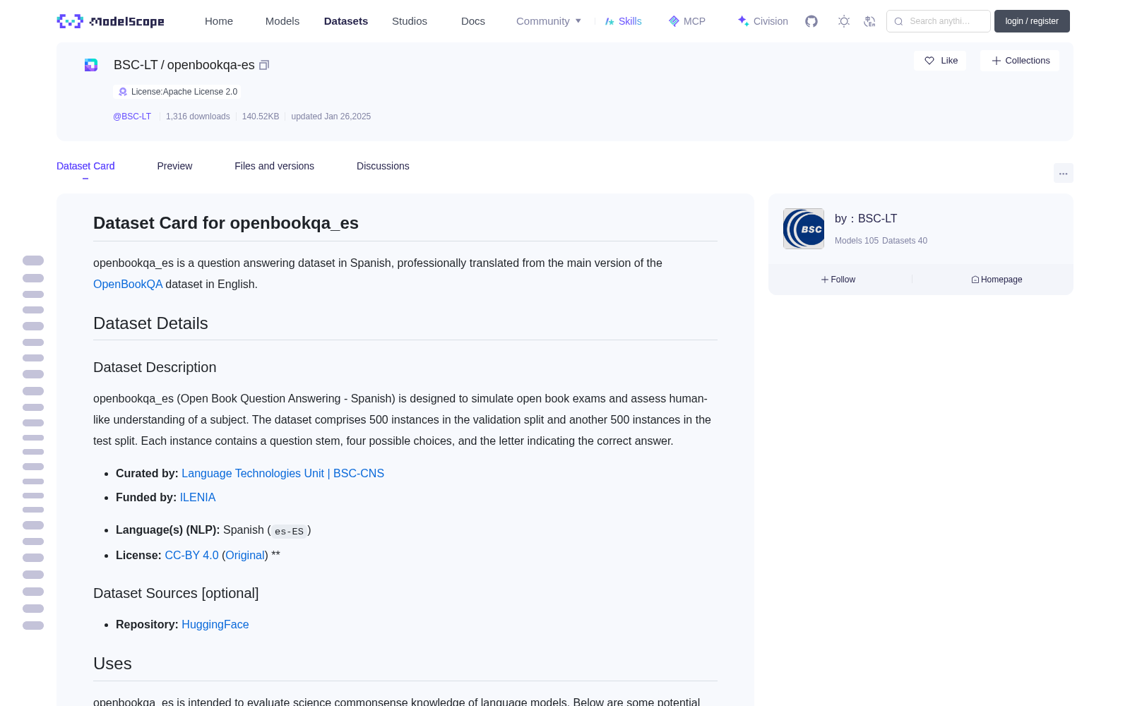The height and width of the screenshot is (706, 1130).
Task: Switch to the Preview tab
Action: pos(174,166)
